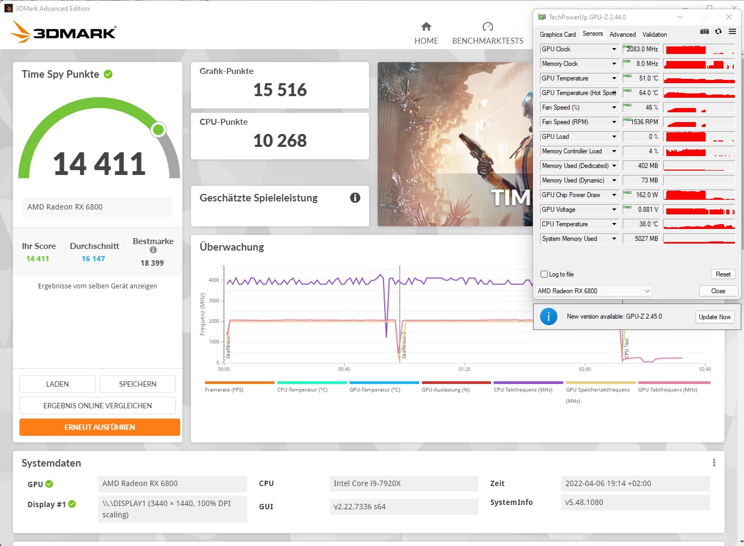Expand the GPU Load sensor dropdown
Screen dimensions: 744x546
[x=614, y=137]
